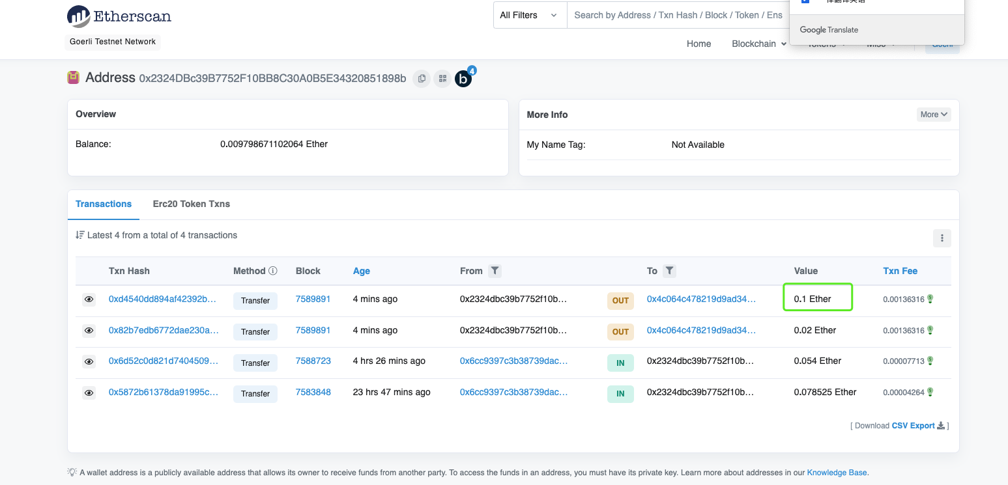Image resolution: width=1008 pixels, height=485 pixels.
Task: Toggle the checkbox in the Google Translate popup
Action: click(x=805, y=1)
